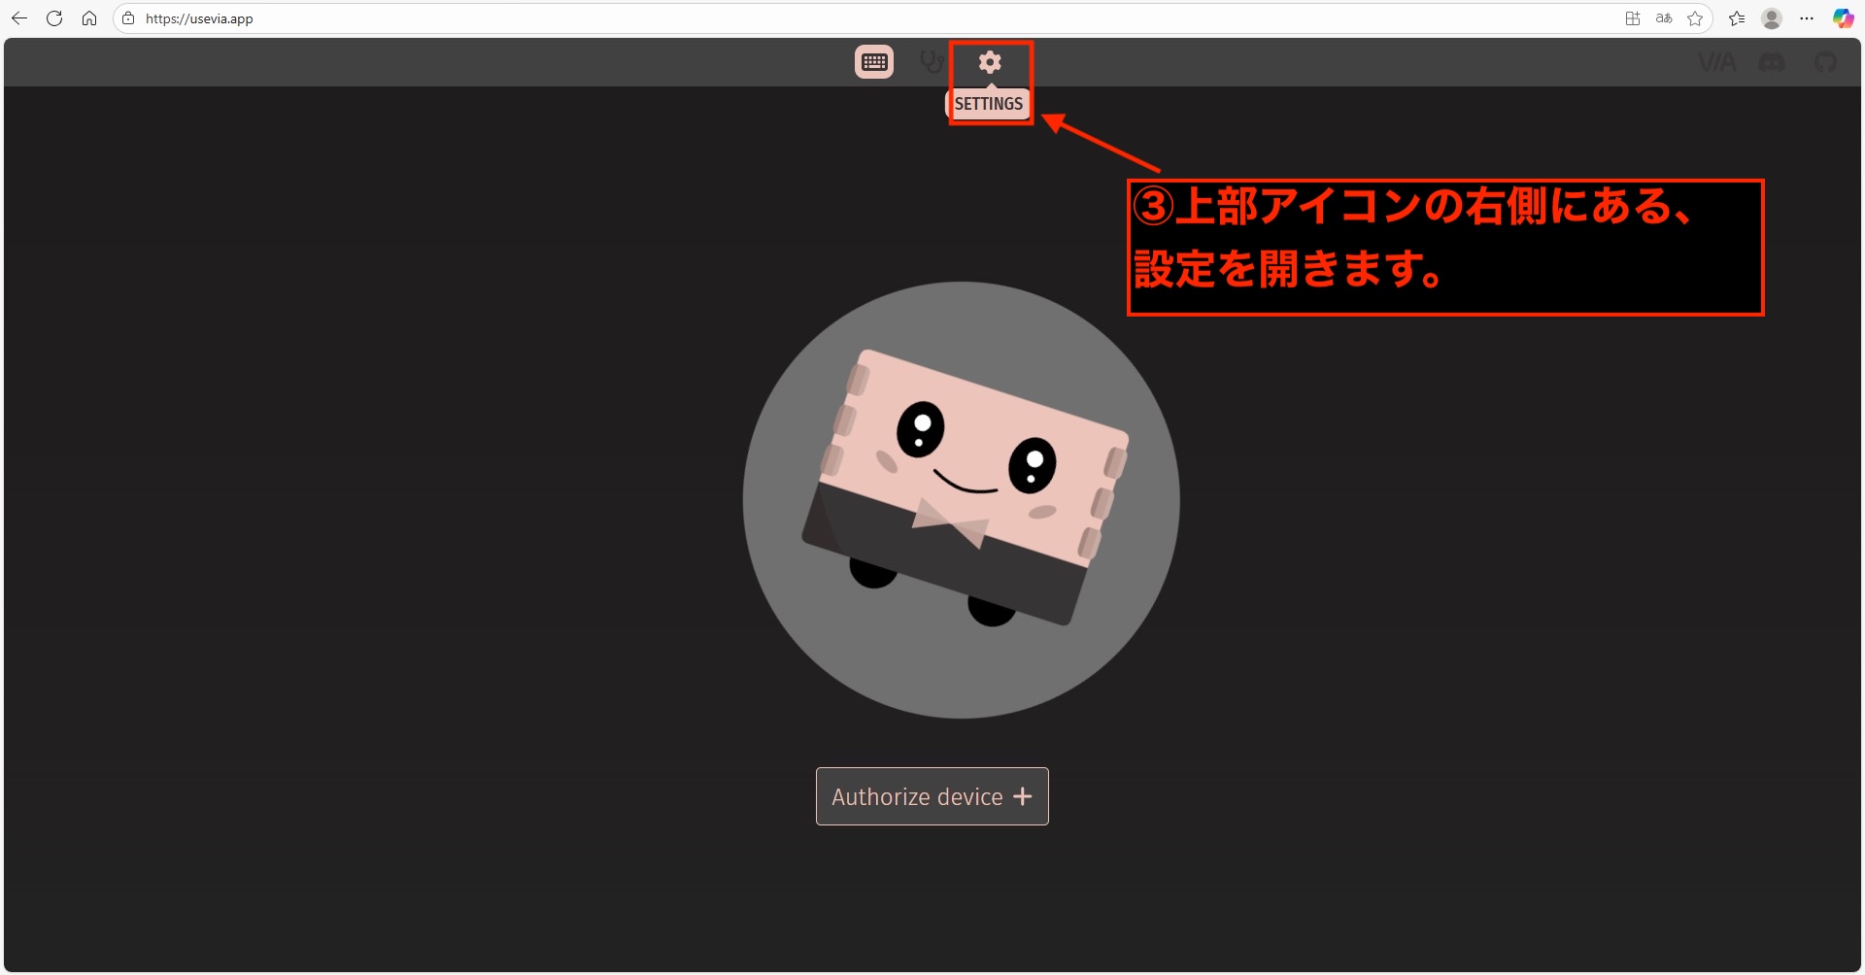Open the app-install icon in address bar
The image size is (1865, 975).
click(x=1633, y=18)
